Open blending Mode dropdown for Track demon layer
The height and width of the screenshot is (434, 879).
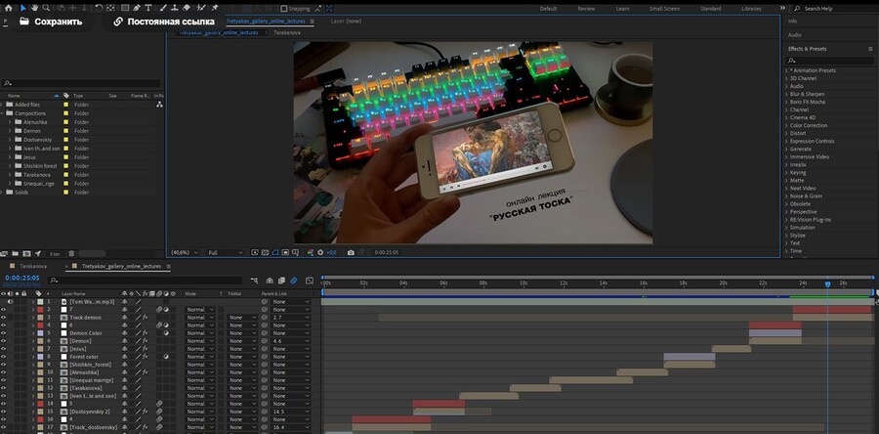(x=200, y=318)
